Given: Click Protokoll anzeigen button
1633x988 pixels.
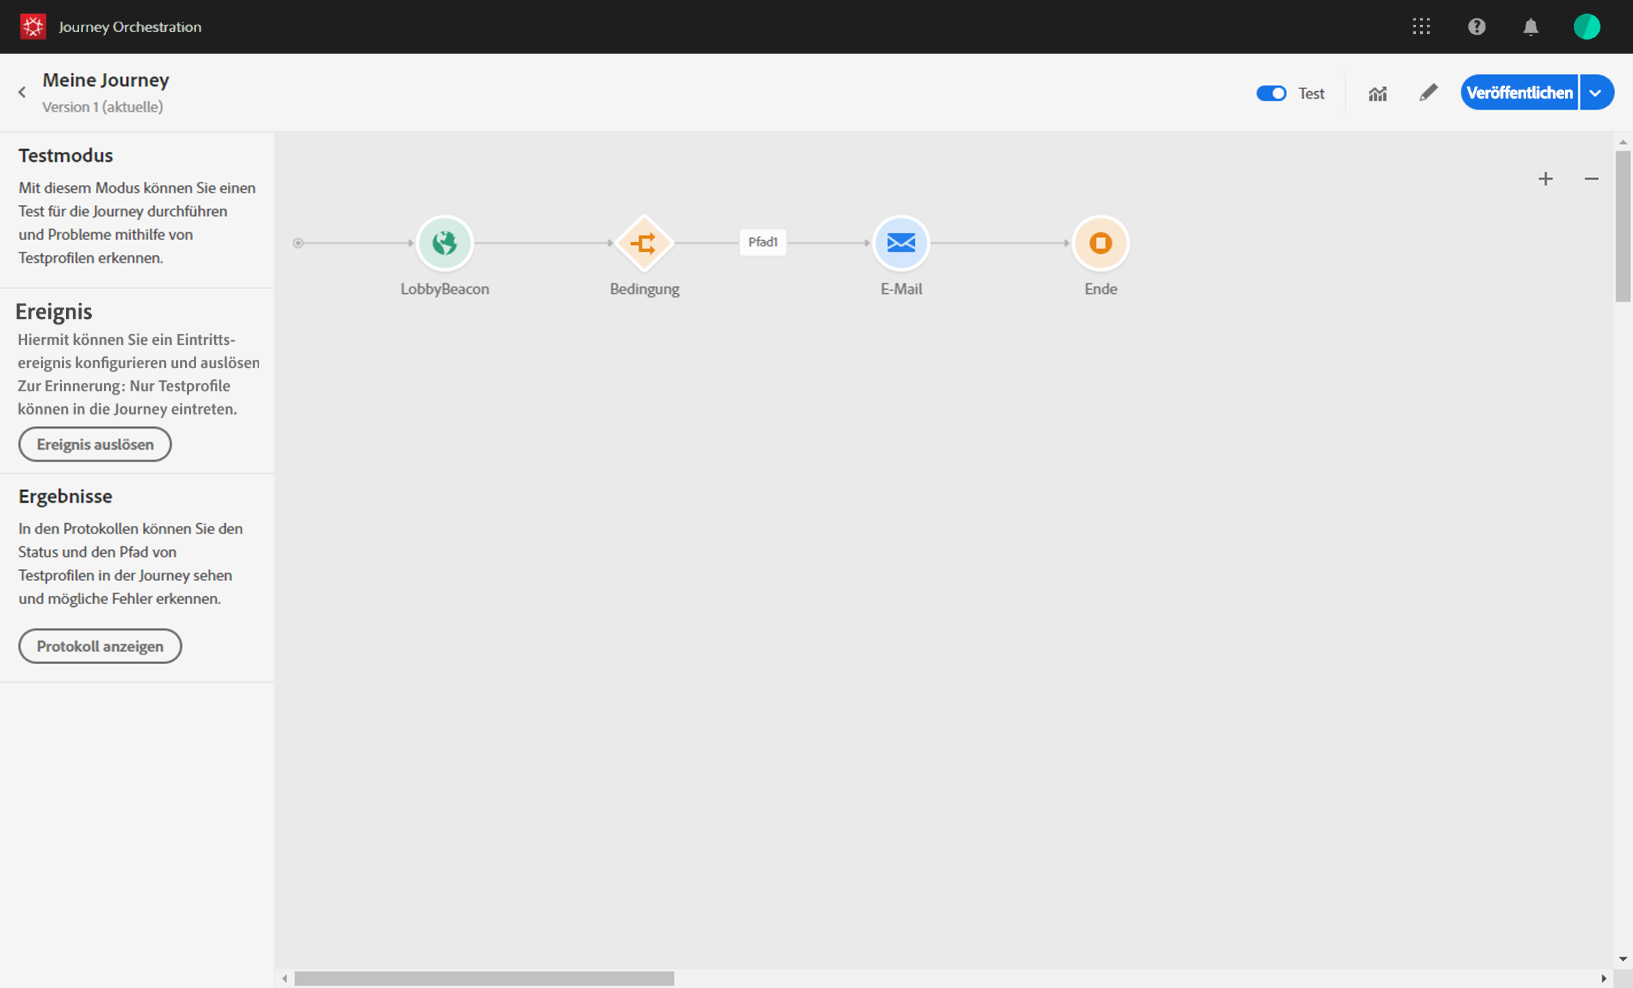Looking at the screenshot, I should pos(100,646).
